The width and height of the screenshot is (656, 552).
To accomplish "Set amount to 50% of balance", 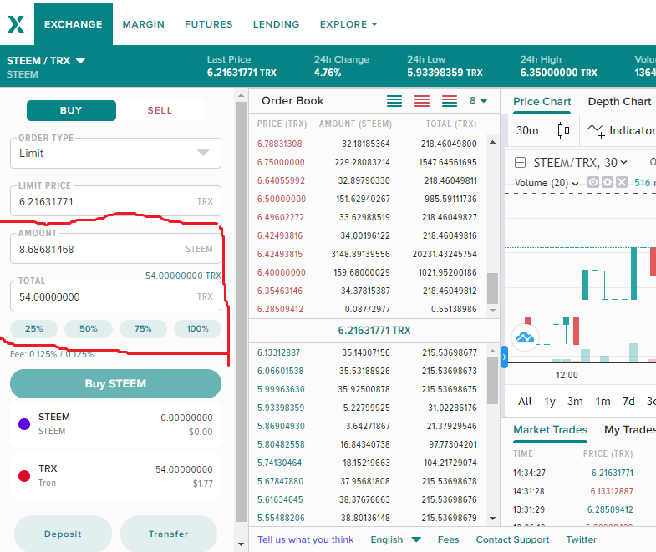I will 89,329.
